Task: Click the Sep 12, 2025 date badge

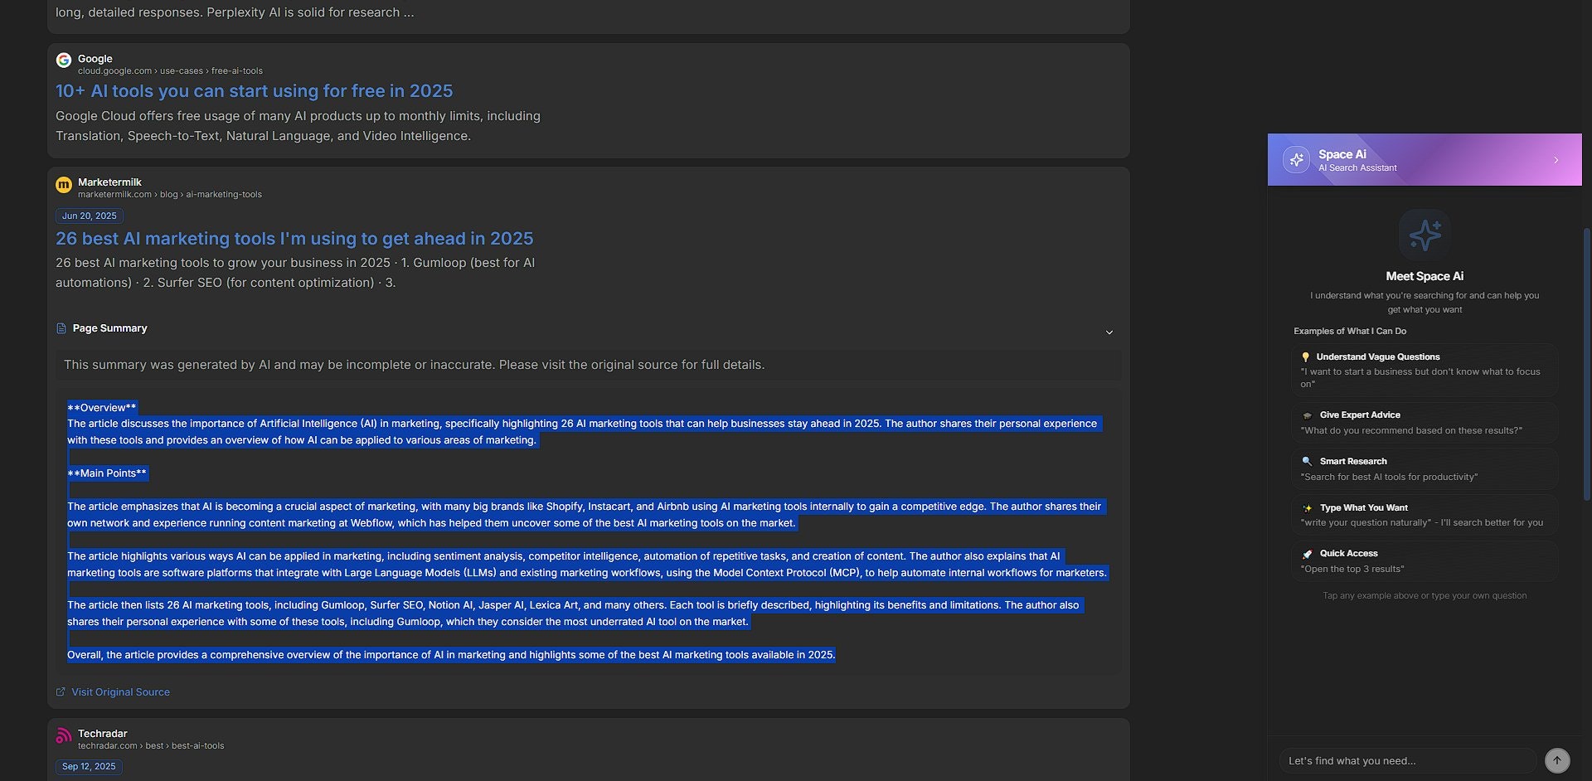Action: coord(89,767)
